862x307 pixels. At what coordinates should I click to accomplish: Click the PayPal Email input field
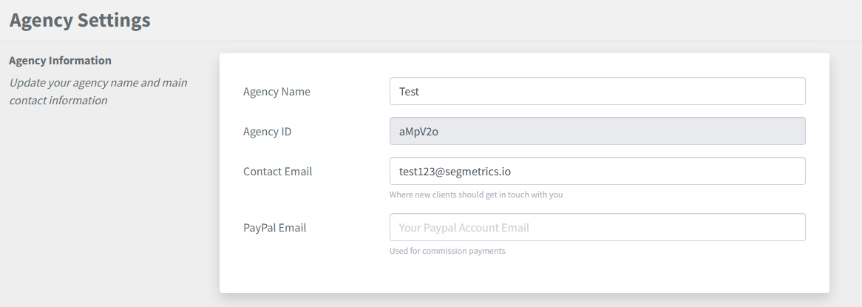coord(597,228)
